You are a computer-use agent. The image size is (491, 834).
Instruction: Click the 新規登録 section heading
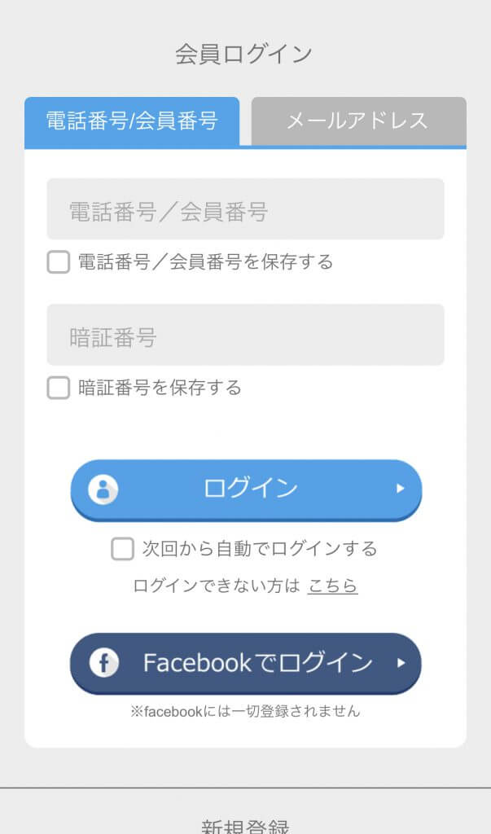tap(245, 826)
